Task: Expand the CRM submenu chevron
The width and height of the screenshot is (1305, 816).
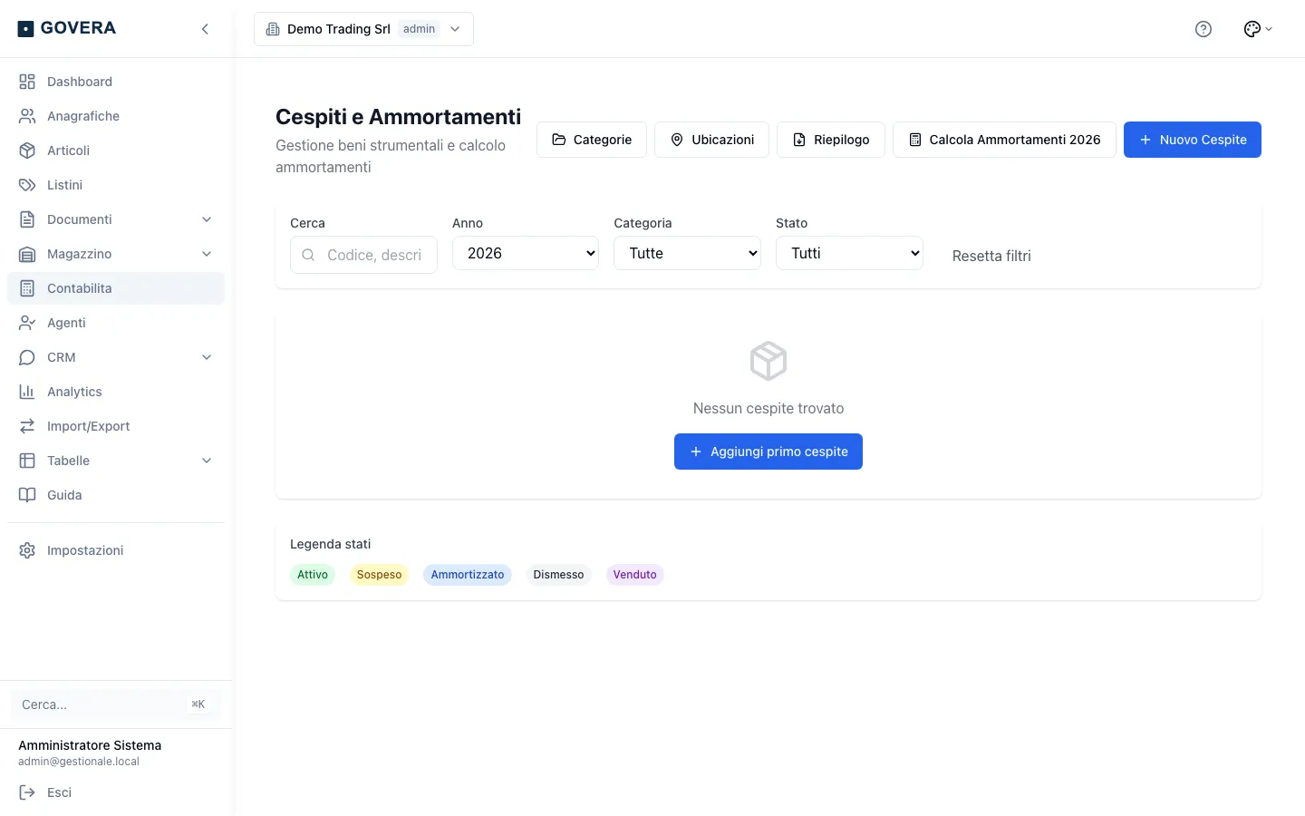Action: [x=207, y=357]
